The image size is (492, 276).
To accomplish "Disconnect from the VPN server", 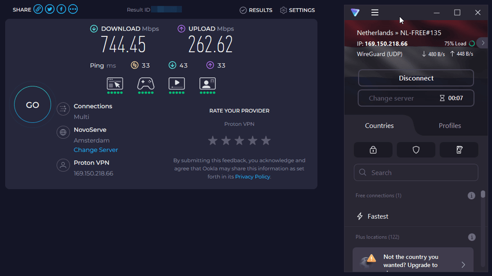I will [x=416, y=78].
